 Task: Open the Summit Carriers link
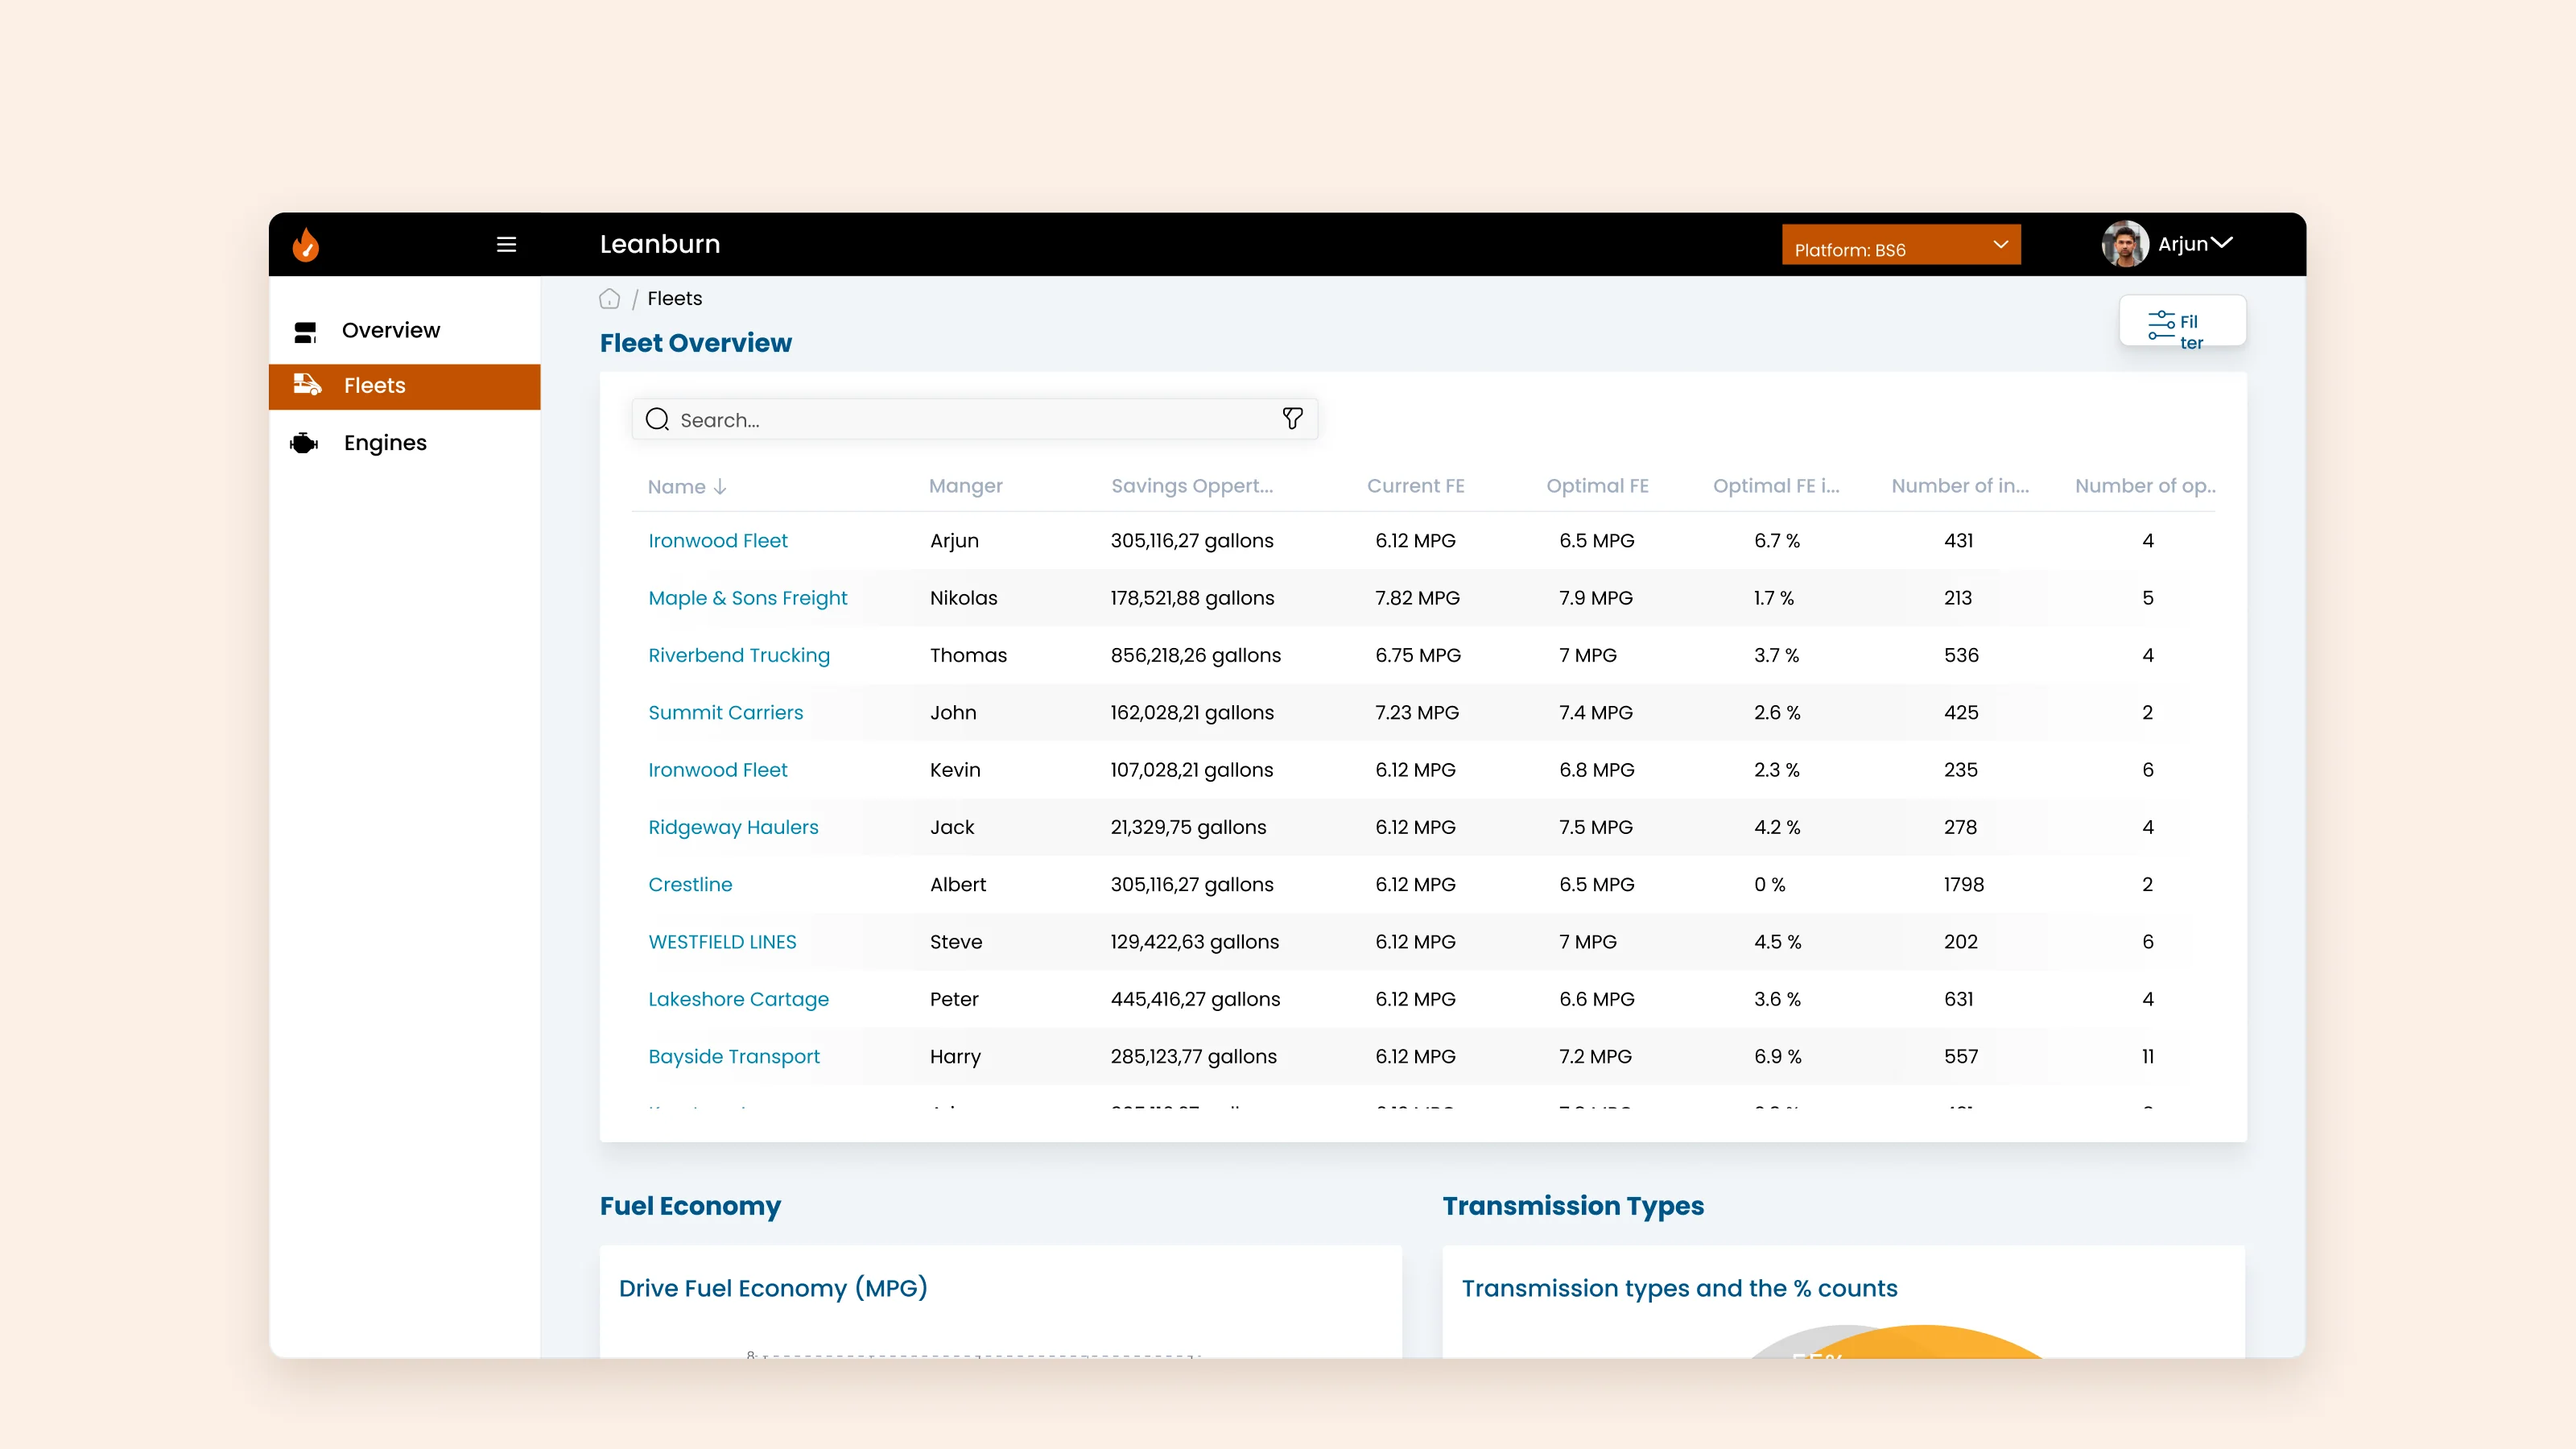tap(725, 713)
